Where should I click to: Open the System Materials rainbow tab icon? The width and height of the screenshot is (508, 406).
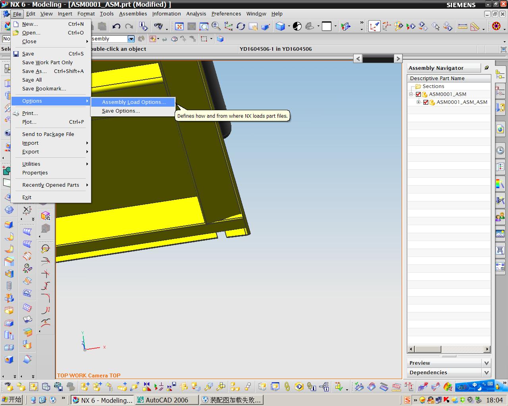coord(500,184)
